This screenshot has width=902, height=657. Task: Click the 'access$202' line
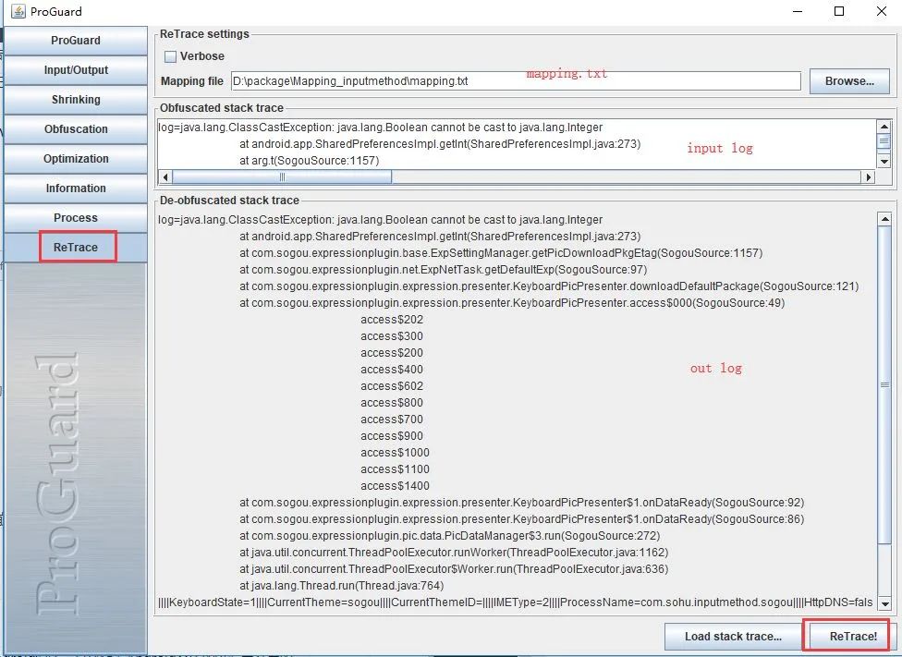tap(392, 320)
